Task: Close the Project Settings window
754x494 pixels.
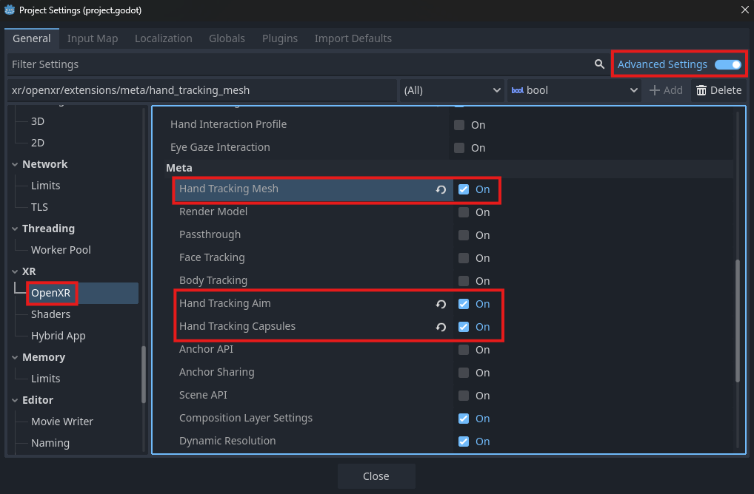Action: [744, 10]
